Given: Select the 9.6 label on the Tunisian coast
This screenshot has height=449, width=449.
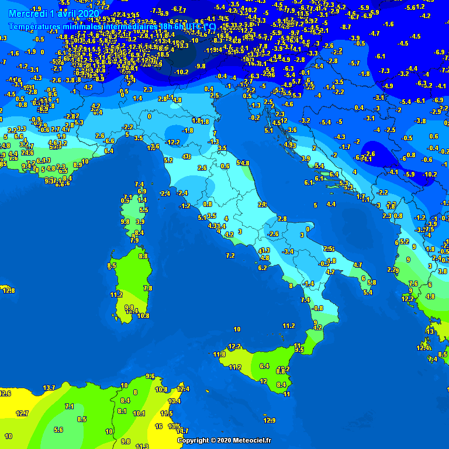Looking at the screenshot, I should pyautogui.click(x=150, y=376).
